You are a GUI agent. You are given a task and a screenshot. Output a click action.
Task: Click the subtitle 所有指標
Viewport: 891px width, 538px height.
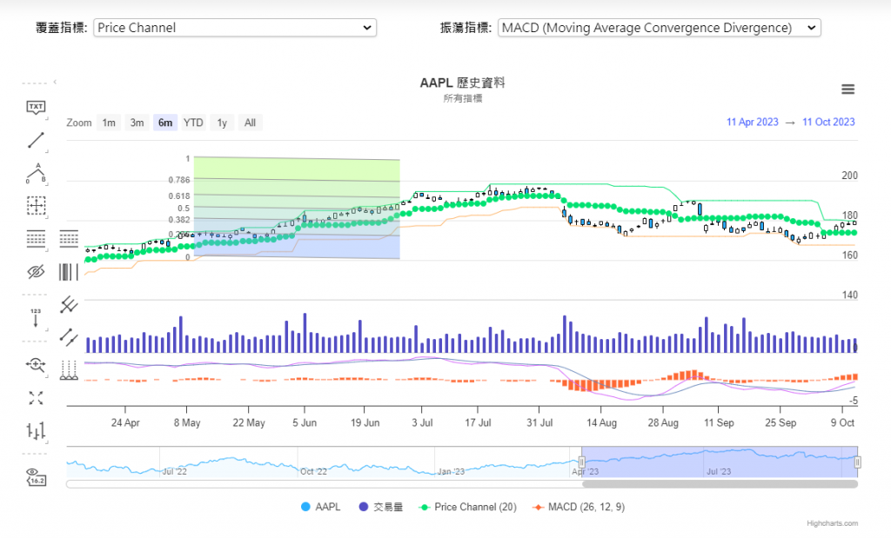tap(463, 98)
